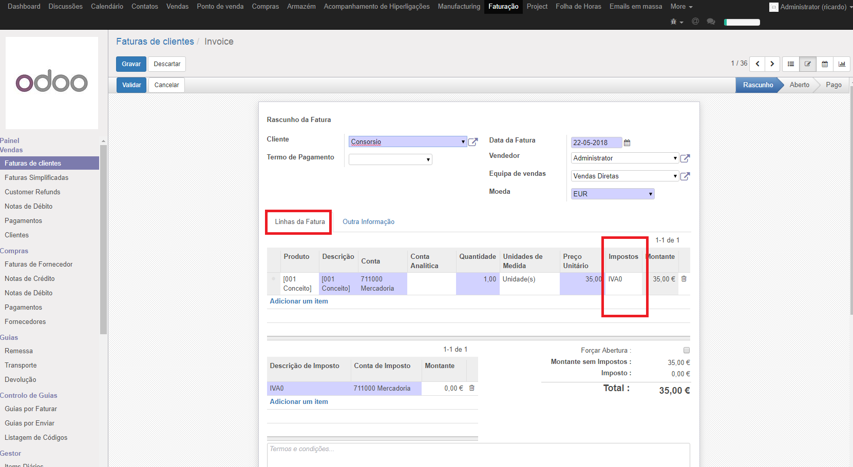Click the Termos e condições text field
The width and height of the screenshot is (853, 467).
click(478, 455)
